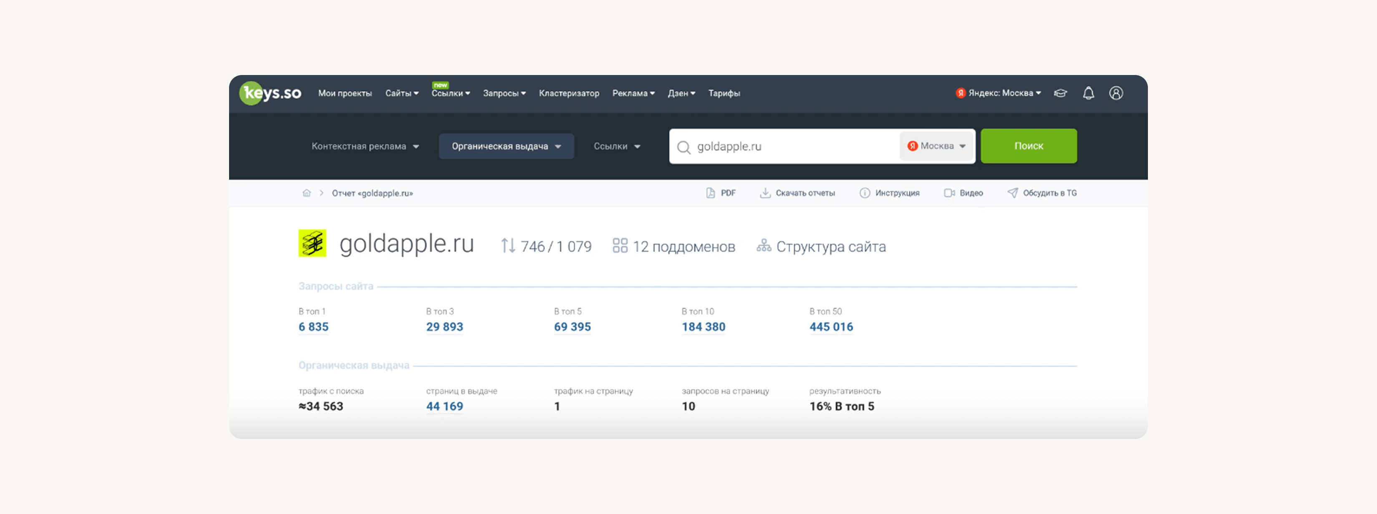Click the instruction info icon
This screenshot has height=514, width=1377.
[865, 193]
